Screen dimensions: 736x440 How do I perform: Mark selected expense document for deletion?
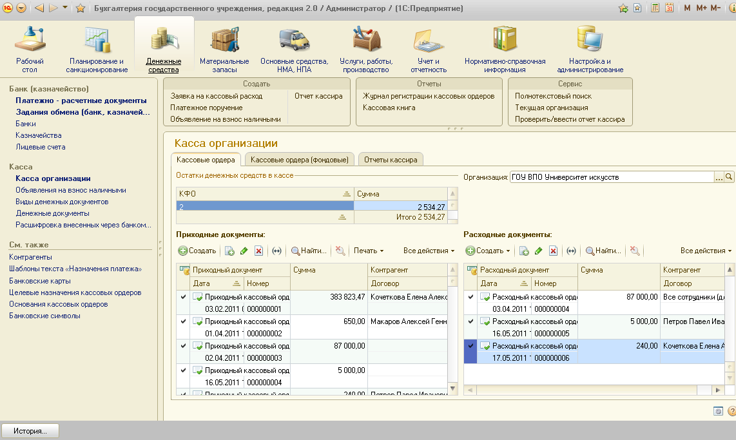point(552,251)
